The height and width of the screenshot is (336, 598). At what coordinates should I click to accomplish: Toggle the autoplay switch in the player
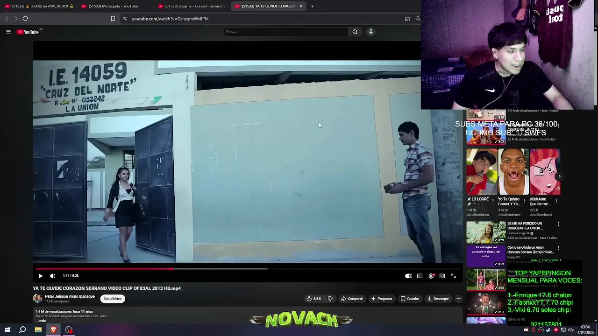coord(408,276)
